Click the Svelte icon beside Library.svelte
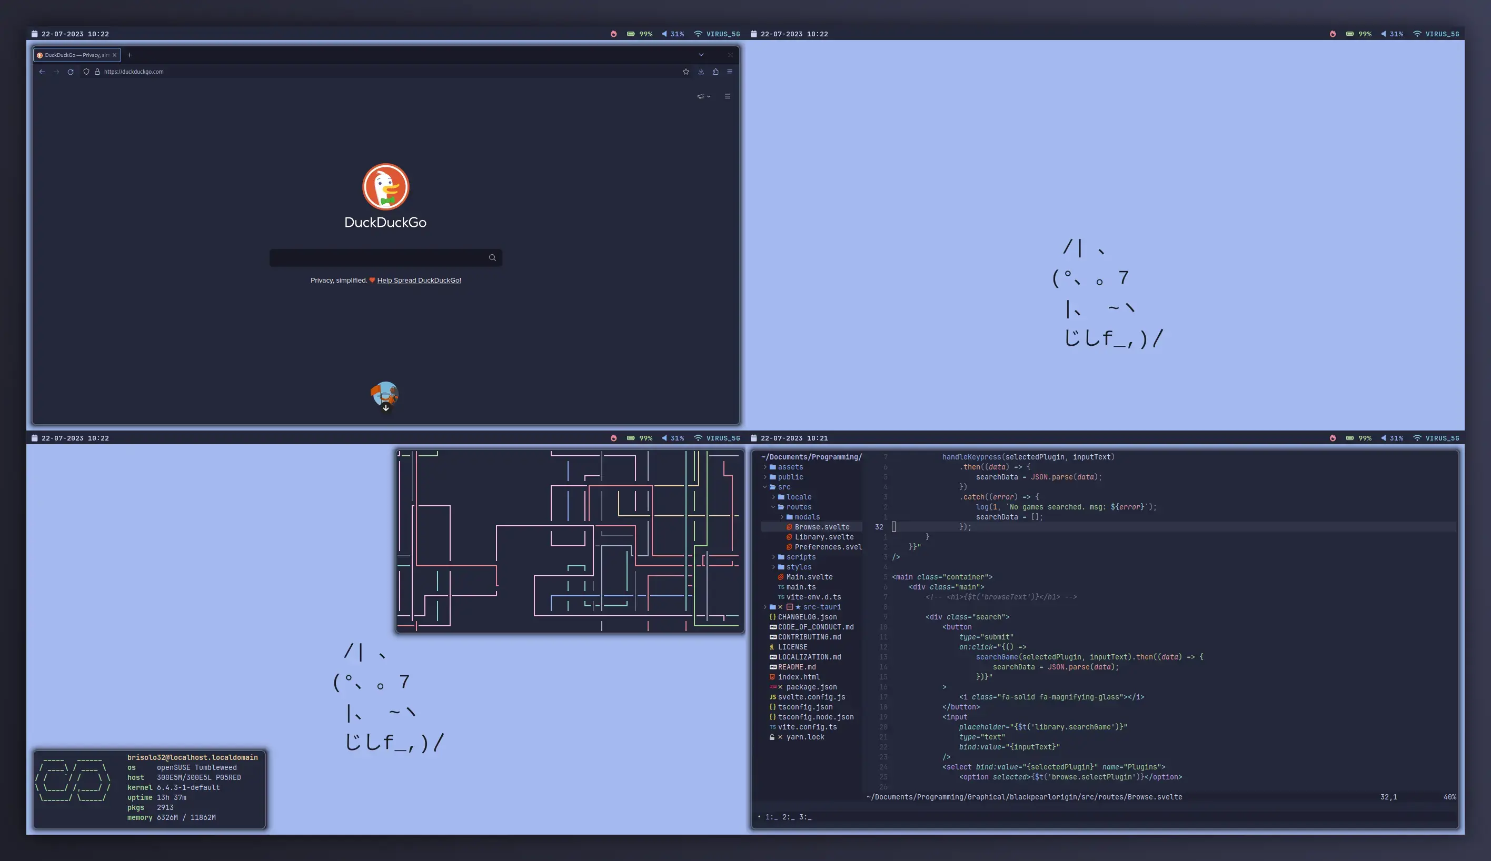Image resolution: width=1491 pixels, height=861 pixels. pyautogui.click(x=789, y=537)
